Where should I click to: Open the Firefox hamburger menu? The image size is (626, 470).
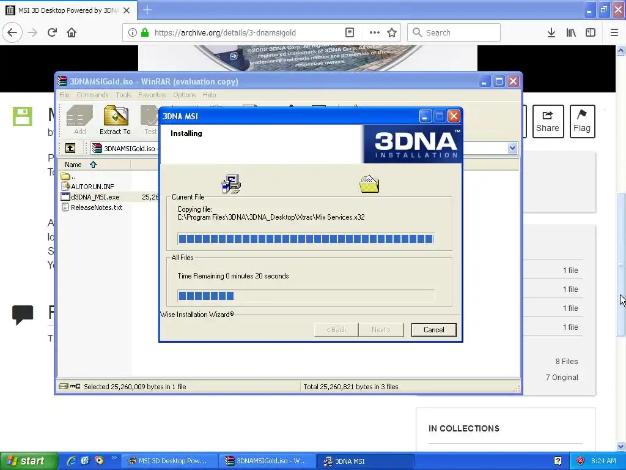click(614, 32)
